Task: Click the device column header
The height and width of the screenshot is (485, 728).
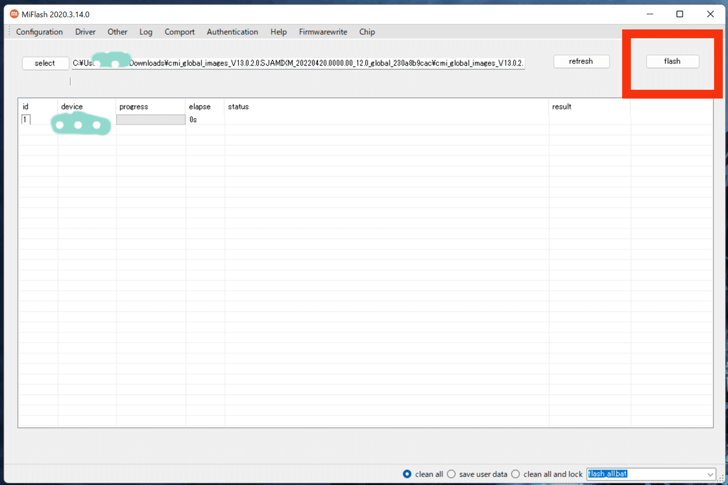Action: 87,106
